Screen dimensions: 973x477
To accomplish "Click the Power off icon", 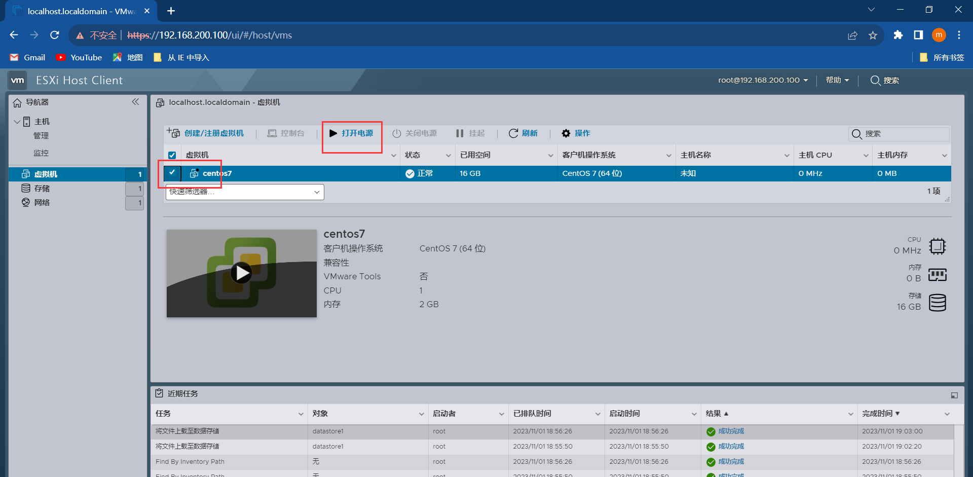I will point(397,133).
